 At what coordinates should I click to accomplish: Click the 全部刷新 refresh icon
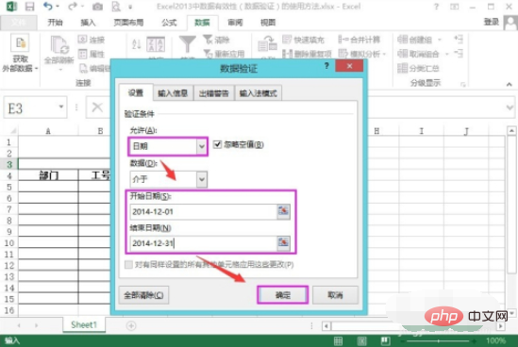[x=59, y=45]
